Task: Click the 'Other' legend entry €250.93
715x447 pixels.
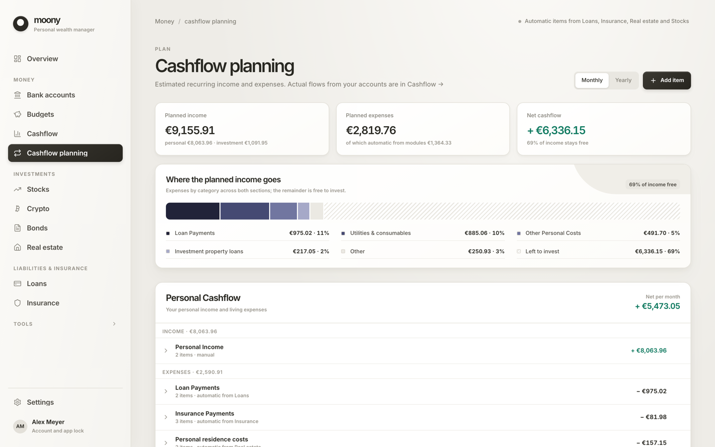Action: click(x=423, y=251)
